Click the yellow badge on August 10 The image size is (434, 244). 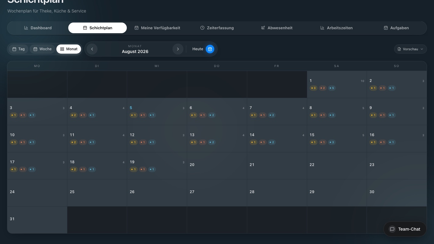pos(13,142)
